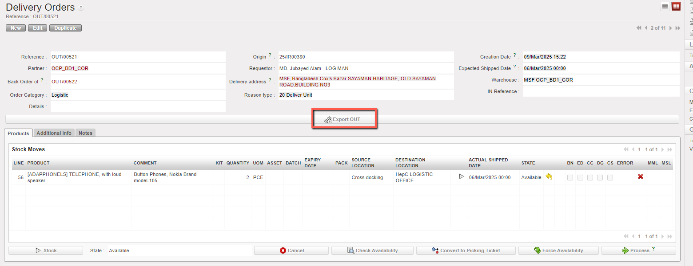Toggle the ED checkbox in line 56
This screenshot has width=693, height=266.
pos(580,177)
